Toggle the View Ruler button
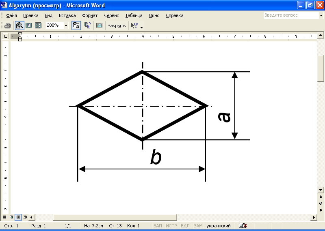The width and height of the screenshot is (325, 231). [76, 26]
